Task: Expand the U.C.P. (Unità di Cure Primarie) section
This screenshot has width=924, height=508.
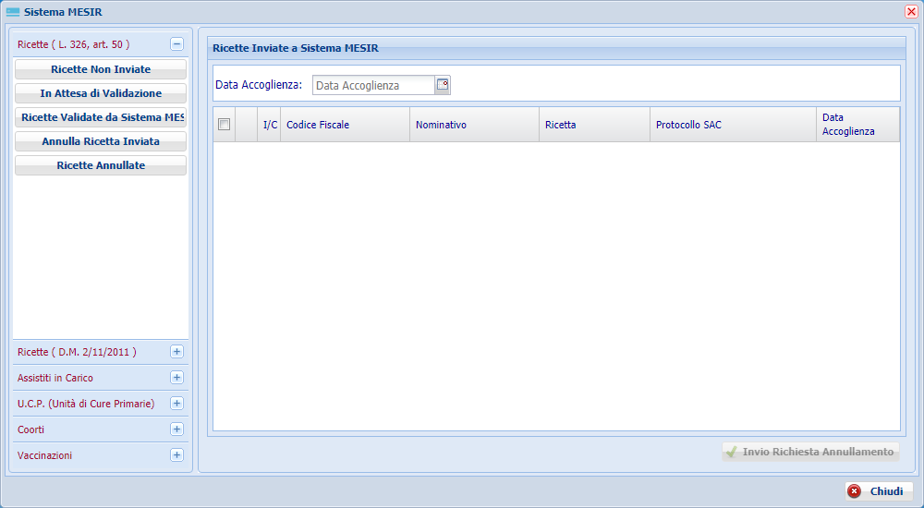Action: tap(176, 404)
